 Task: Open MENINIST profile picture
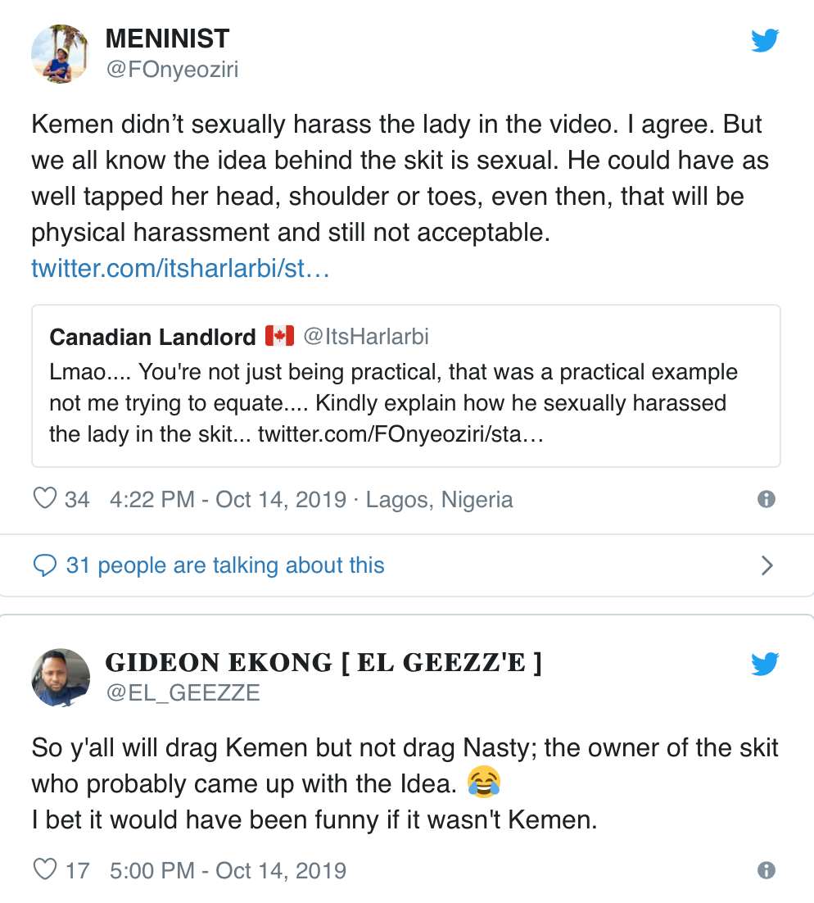(x=60, y=54)
